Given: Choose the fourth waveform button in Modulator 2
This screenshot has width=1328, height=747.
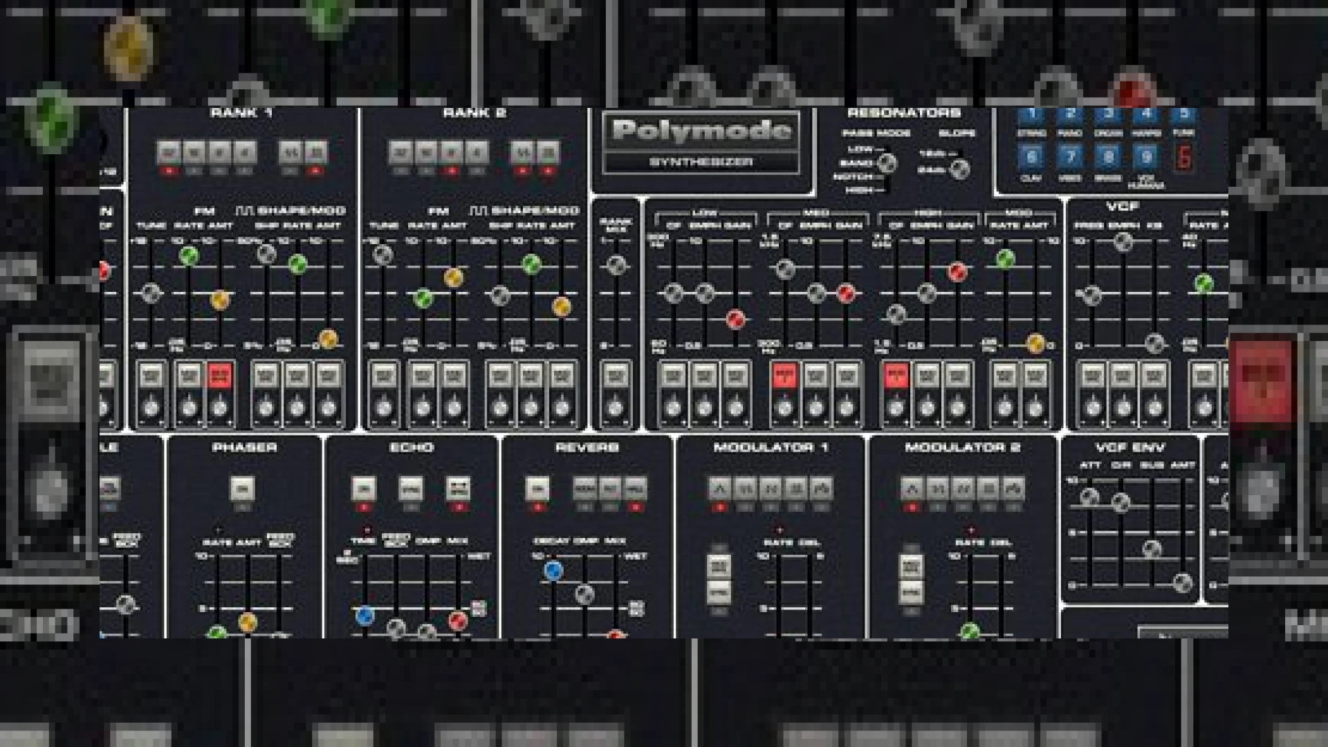Looking at the screenshot, I should (988, 488).
